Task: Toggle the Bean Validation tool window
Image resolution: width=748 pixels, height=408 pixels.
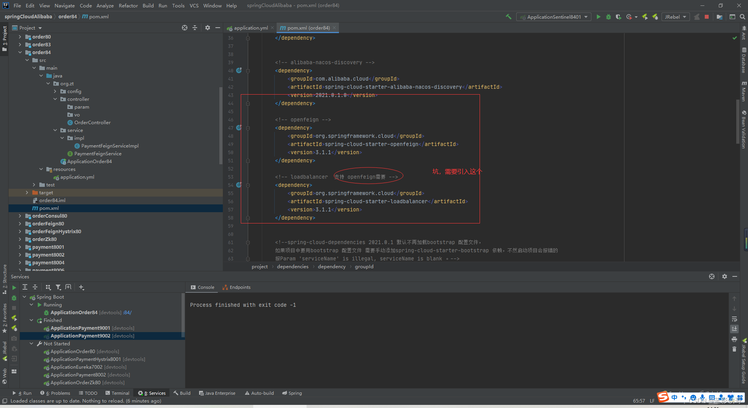Action: click(x=744, y=130)
